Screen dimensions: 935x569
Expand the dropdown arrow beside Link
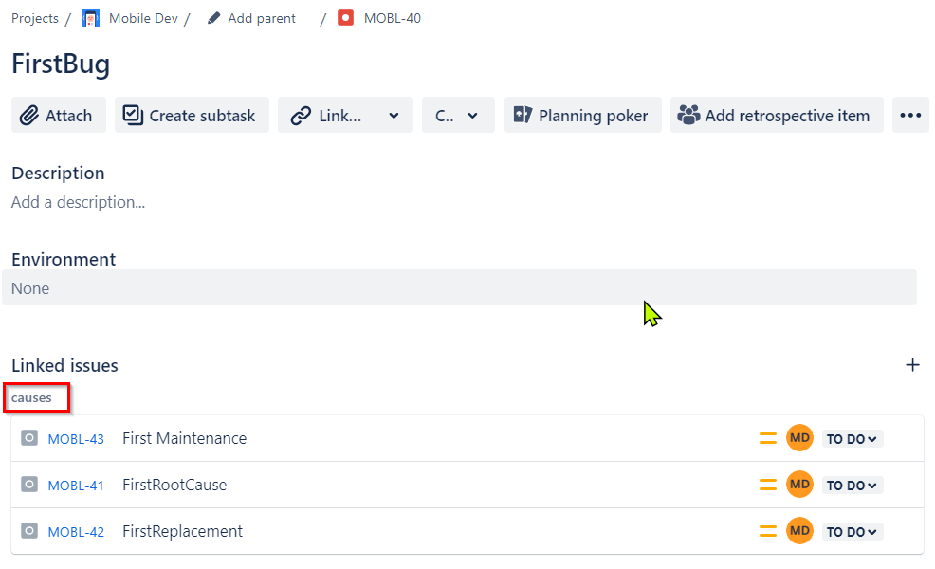pyautogui.click(x=394, y=115)
